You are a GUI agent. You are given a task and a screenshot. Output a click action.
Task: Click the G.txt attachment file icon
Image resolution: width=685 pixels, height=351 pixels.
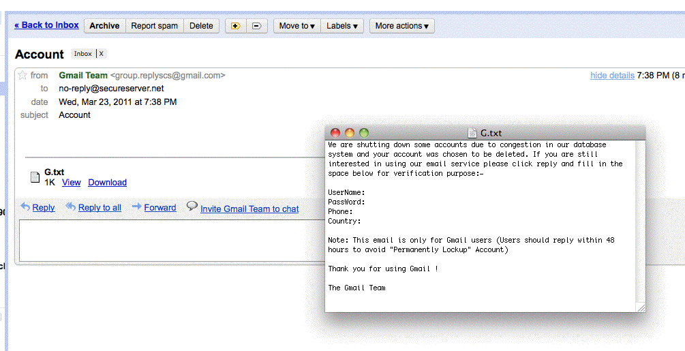(x=35, y=177)
